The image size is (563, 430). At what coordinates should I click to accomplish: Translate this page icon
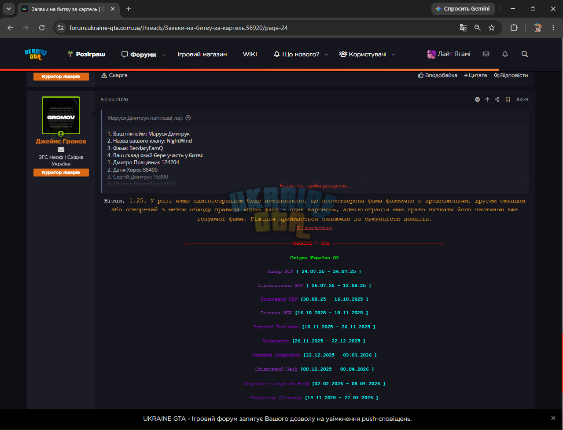464,28
